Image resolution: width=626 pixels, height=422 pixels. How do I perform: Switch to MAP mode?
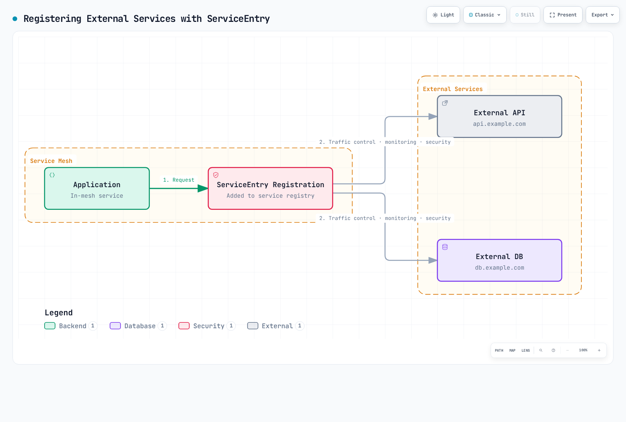tap(513, 350)
